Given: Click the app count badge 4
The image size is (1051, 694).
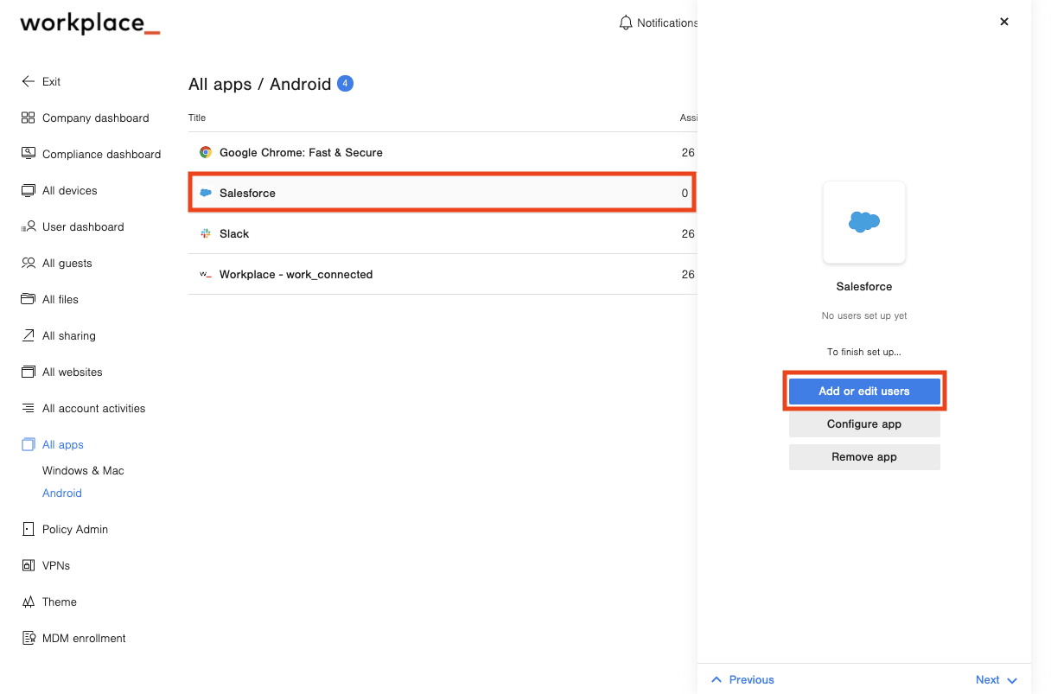Looking at the screenshot, I should tap(345, 84).
